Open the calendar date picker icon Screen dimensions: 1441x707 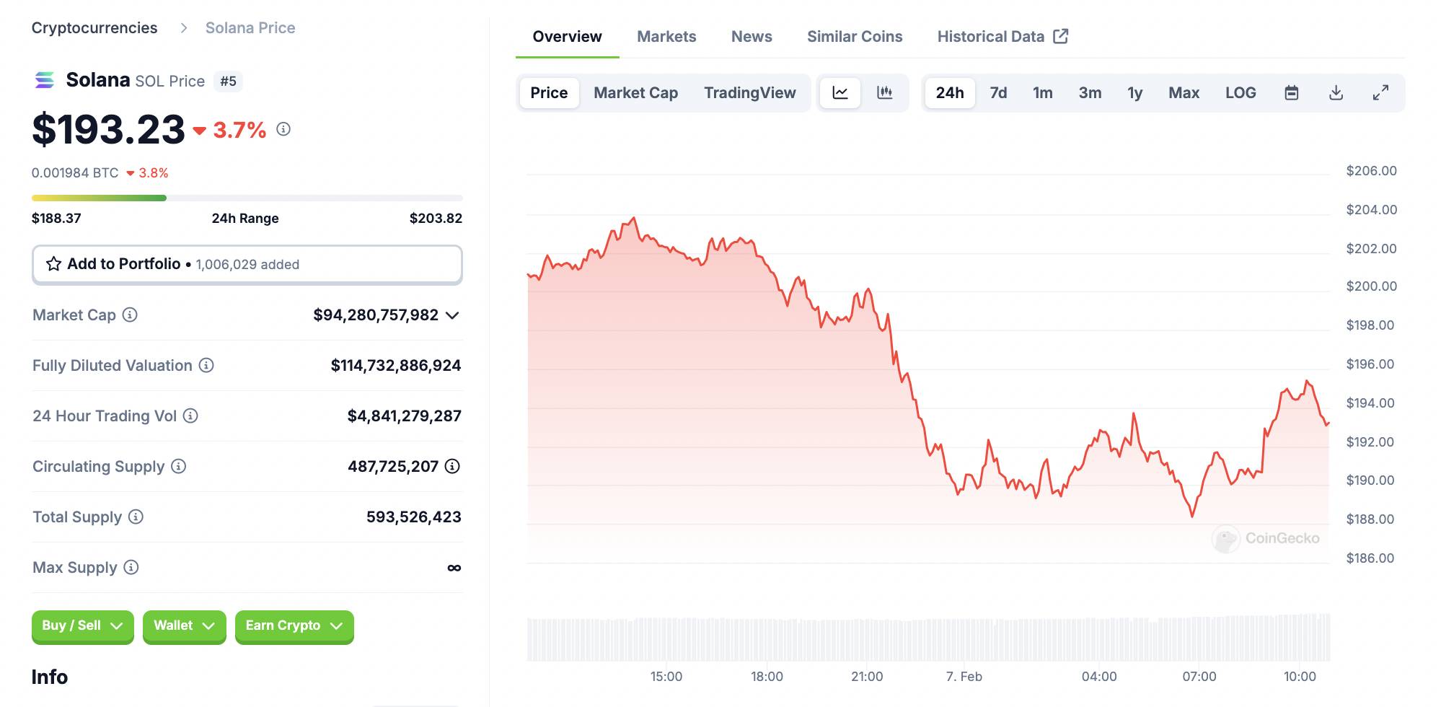point(1292,93)
